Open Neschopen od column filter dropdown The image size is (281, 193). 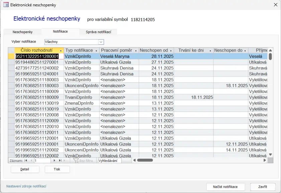170,51
